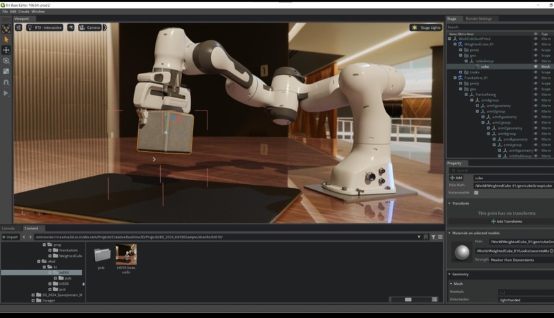Toggle visibility of World prim

[x=535, y=39]
